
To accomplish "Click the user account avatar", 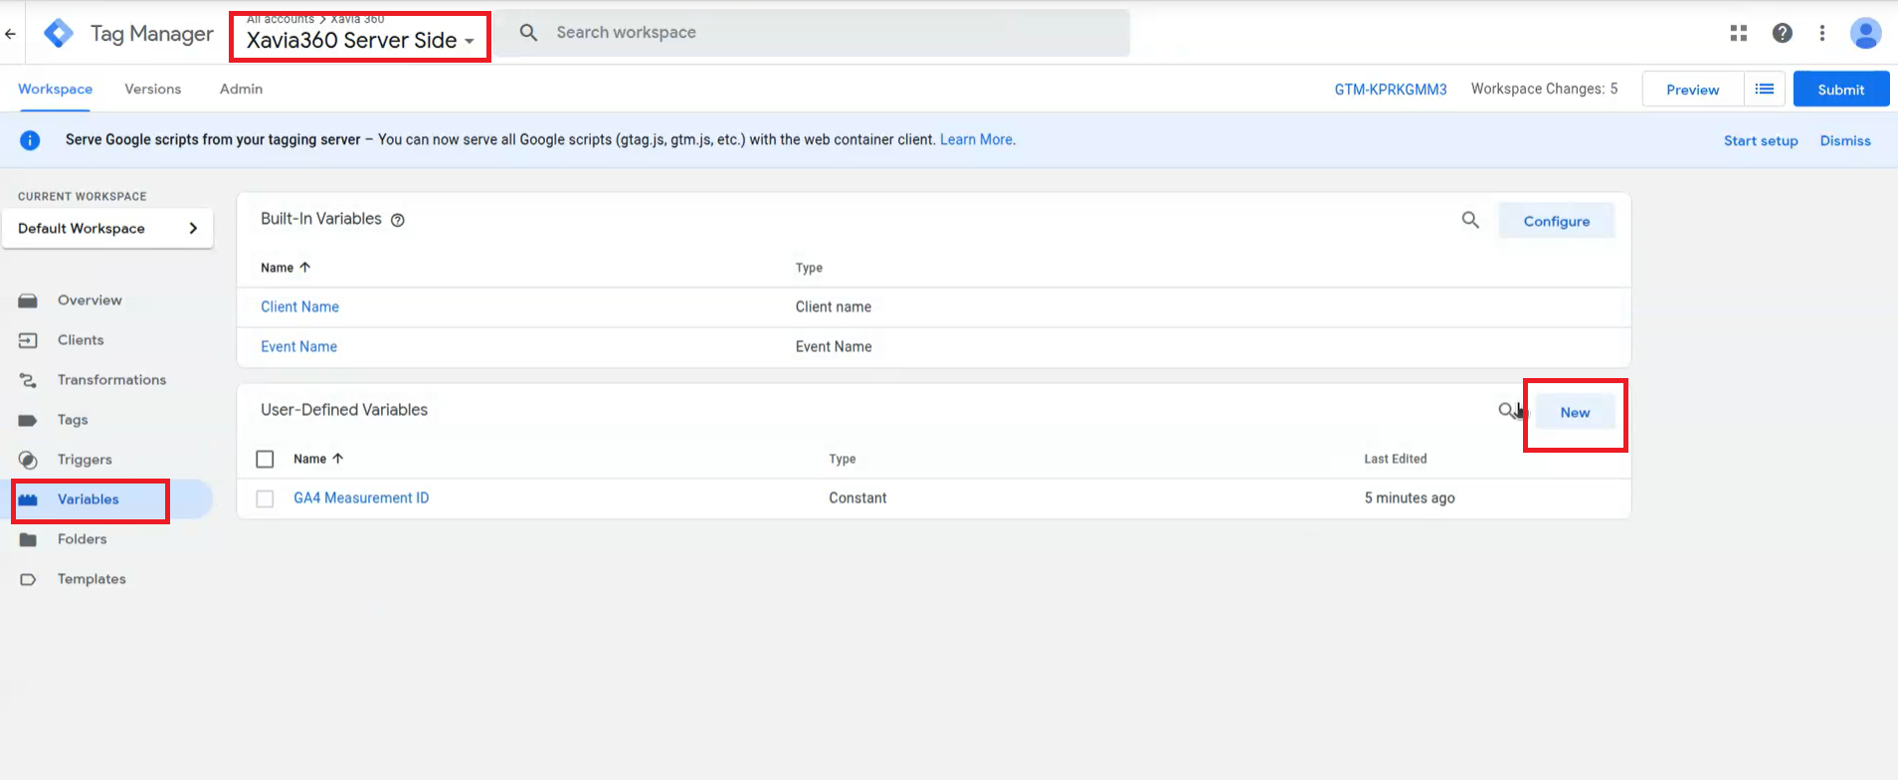I will [x=1865, y=33].
